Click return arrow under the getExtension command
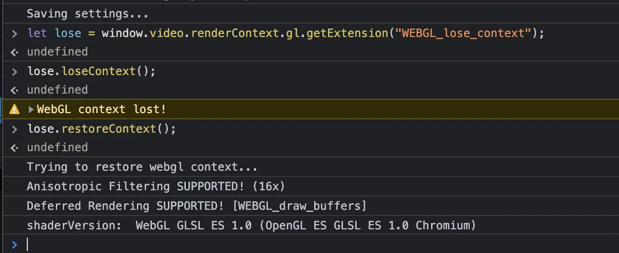Viewport: 619px width, 253px height. click(x=14, y=52)
